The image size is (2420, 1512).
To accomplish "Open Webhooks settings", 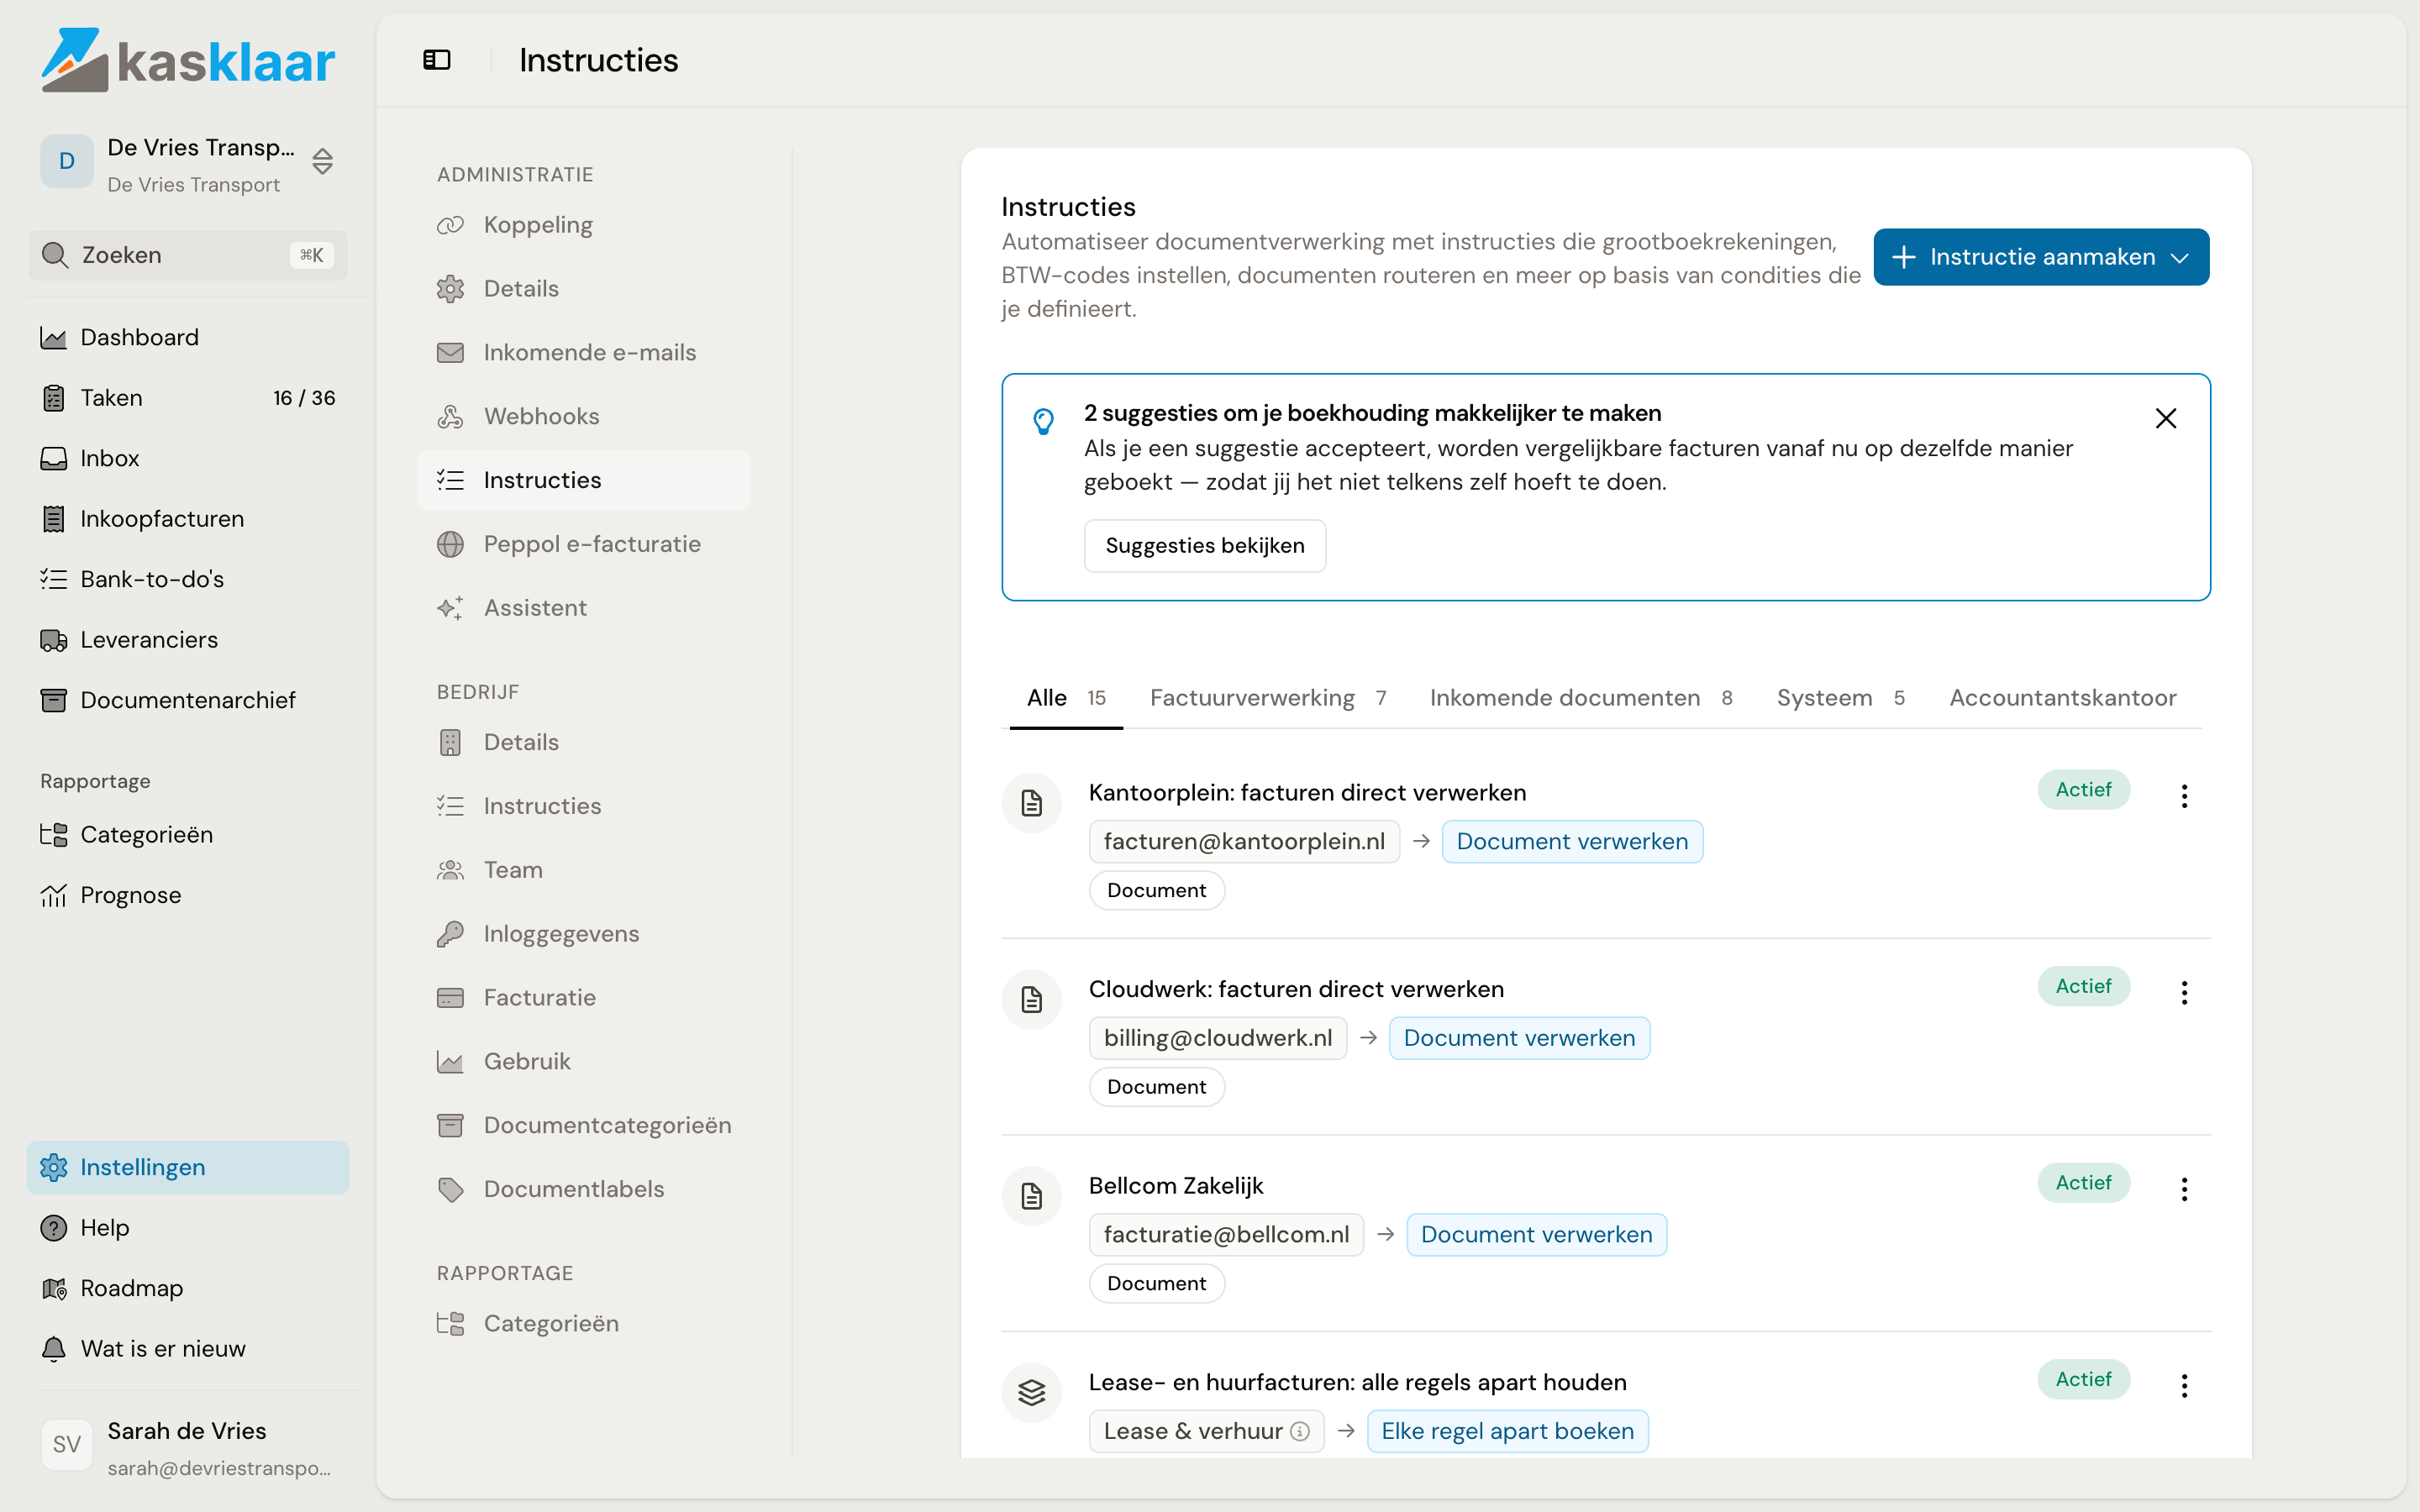I will 584,416.
